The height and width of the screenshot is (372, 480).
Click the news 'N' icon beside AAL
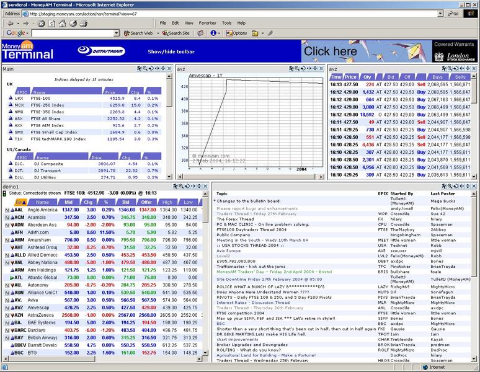[7, 210]
